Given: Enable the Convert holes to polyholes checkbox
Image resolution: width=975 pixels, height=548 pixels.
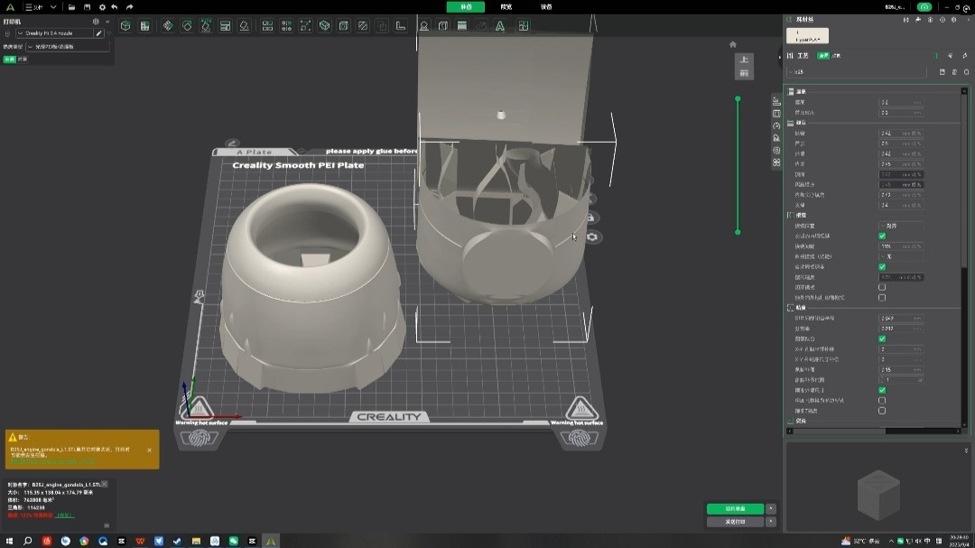Looking at the screenshot, I should pyautogui.click(x=882, y=401).
